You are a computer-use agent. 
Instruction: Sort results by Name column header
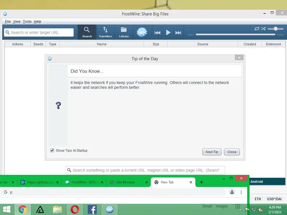point(101,44)
